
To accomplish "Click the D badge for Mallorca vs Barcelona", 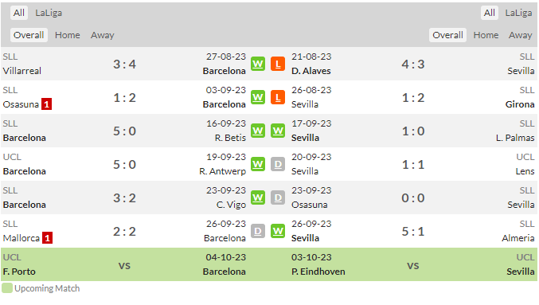I will point(258,231).
